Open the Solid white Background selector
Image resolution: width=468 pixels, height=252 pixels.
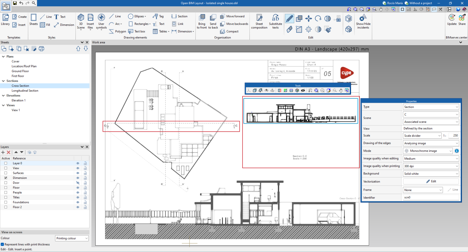tap(431, 173)
